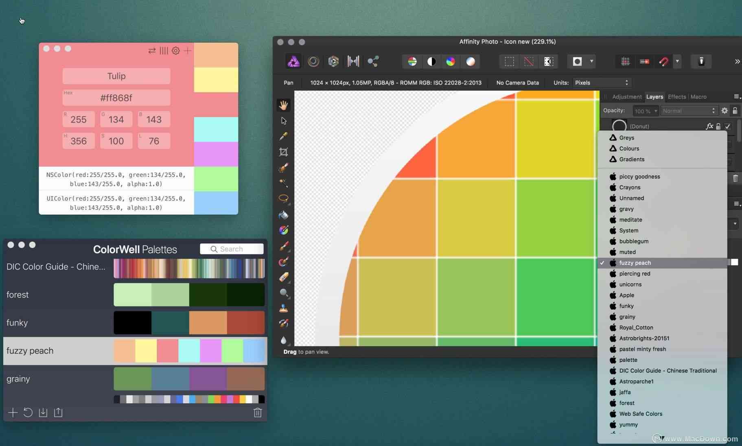
Task: Apply Auto Colours from toolbar
Action: click(x=451, y=61)
